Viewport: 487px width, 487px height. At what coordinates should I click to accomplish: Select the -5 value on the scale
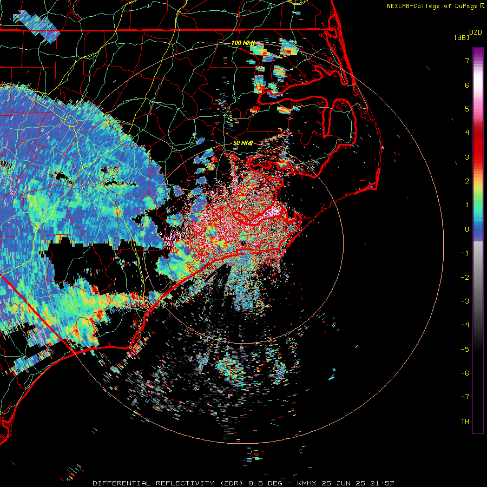465,350
